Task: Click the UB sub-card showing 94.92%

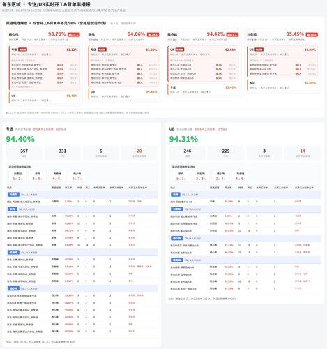Action: point(282,61)
